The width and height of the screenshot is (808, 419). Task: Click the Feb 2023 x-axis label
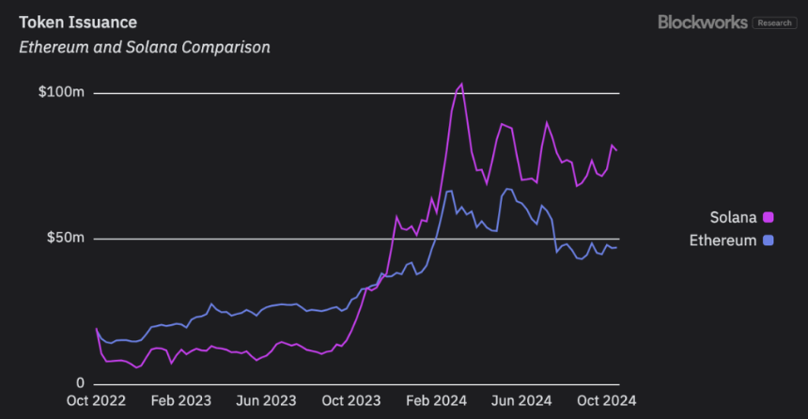tap(181, 400)
